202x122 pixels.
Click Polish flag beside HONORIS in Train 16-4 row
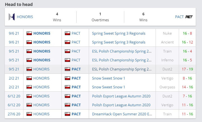(29, 51)
